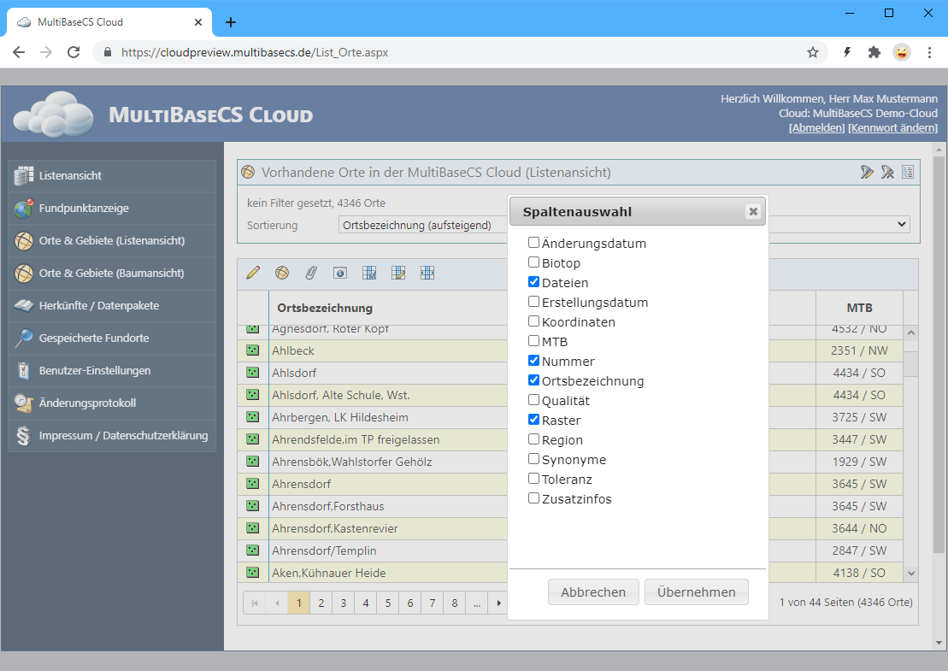Uncheck the Dateien column checkbox
Image resolution: width=948 pixels, height=671 pixels.
[533, 283]
